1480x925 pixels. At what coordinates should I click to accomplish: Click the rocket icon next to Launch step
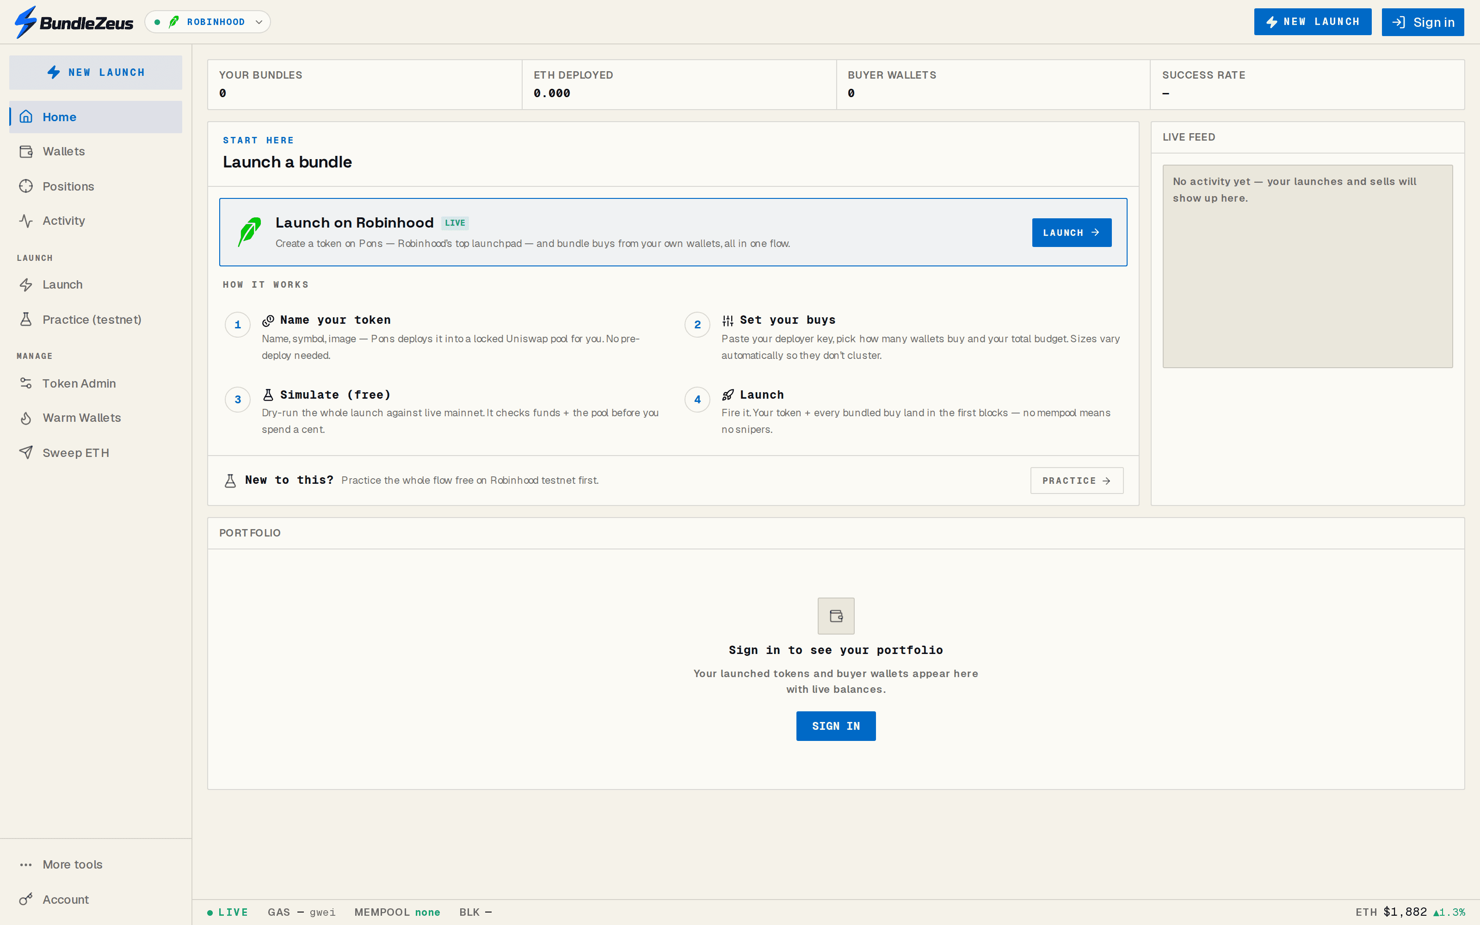point(727,395)
